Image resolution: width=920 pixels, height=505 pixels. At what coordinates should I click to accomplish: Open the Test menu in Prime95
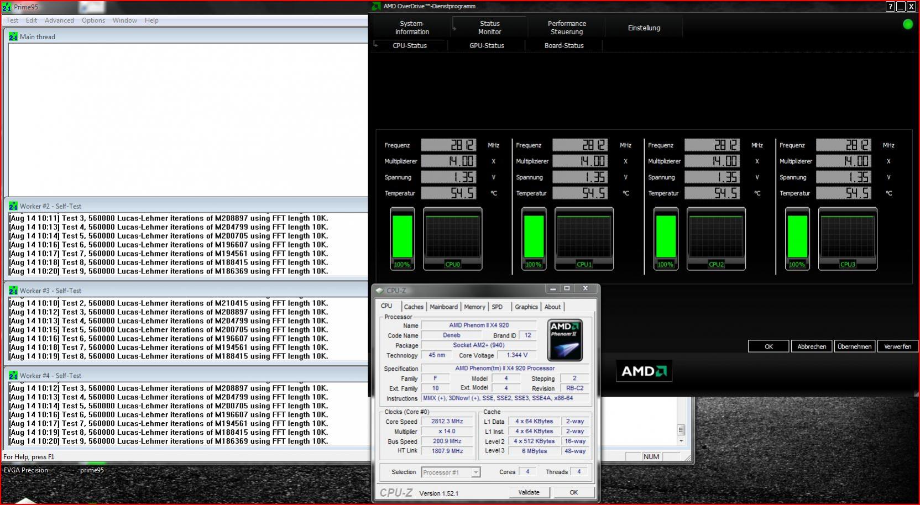12,20
